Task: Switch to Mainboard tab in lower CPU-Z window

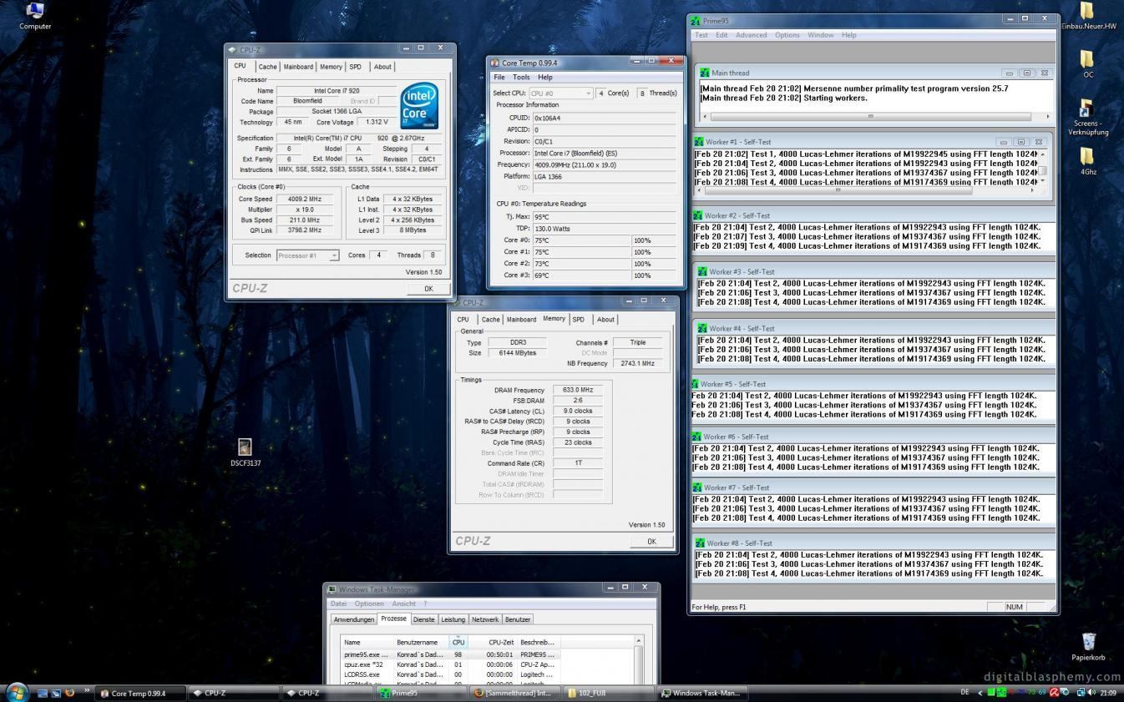Action: [521, 319]
